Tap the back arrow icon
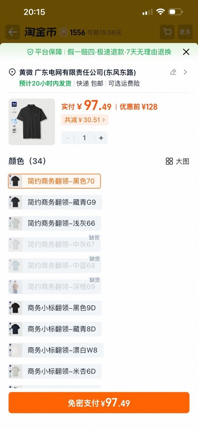This screenshot has height=429, width=198. 13,32
